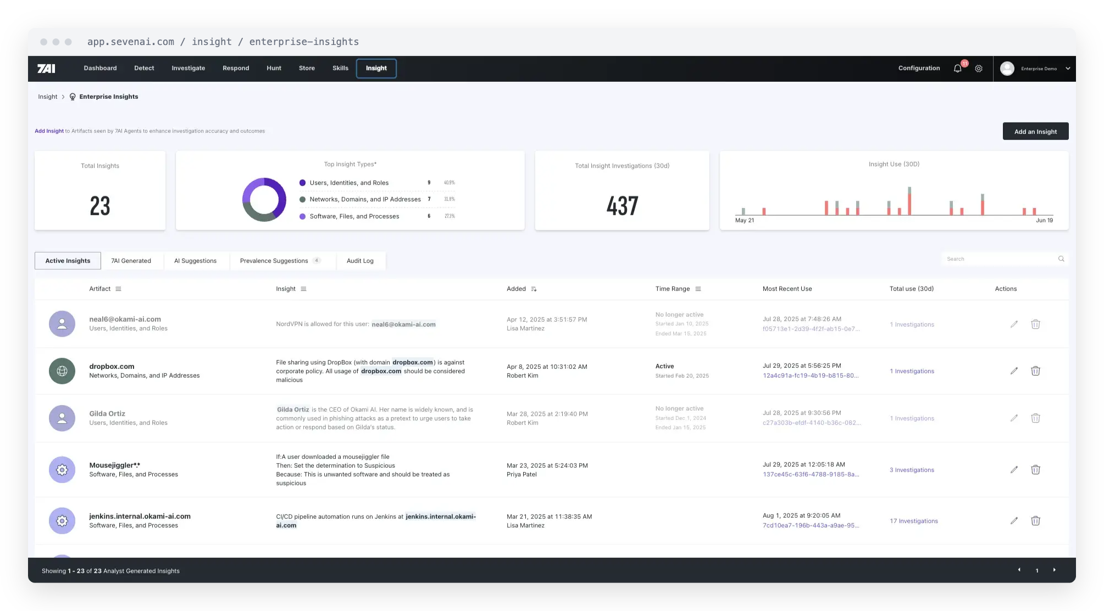Delete the neal6@okami-ai.com insight
1104x611 pixels.
point(1035,324)
